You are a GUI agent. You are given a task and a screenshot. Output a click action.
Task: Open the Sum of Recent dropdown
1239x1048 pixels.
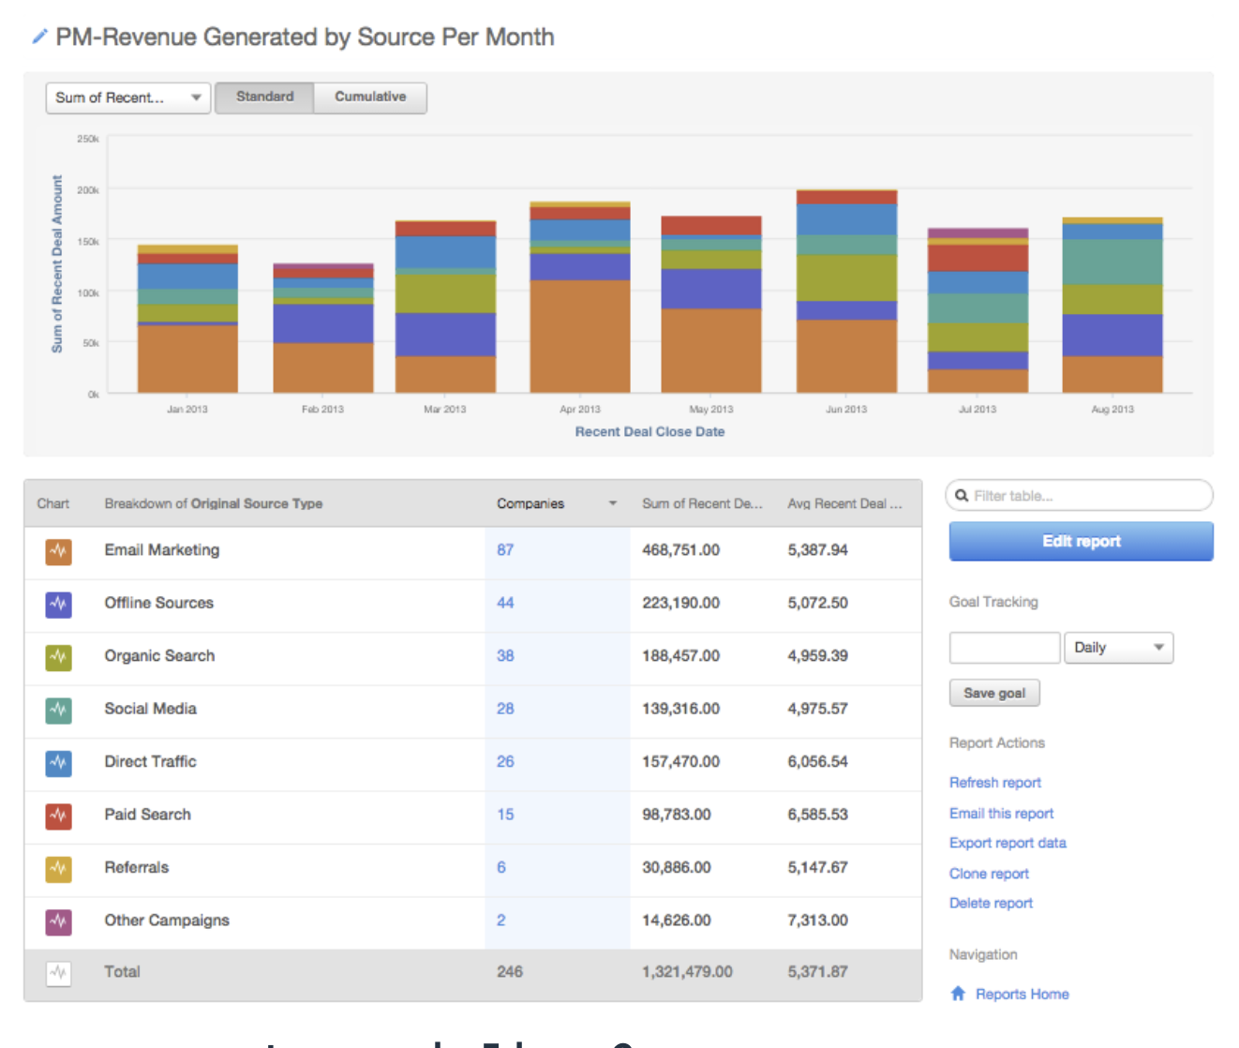coord(127,97)
